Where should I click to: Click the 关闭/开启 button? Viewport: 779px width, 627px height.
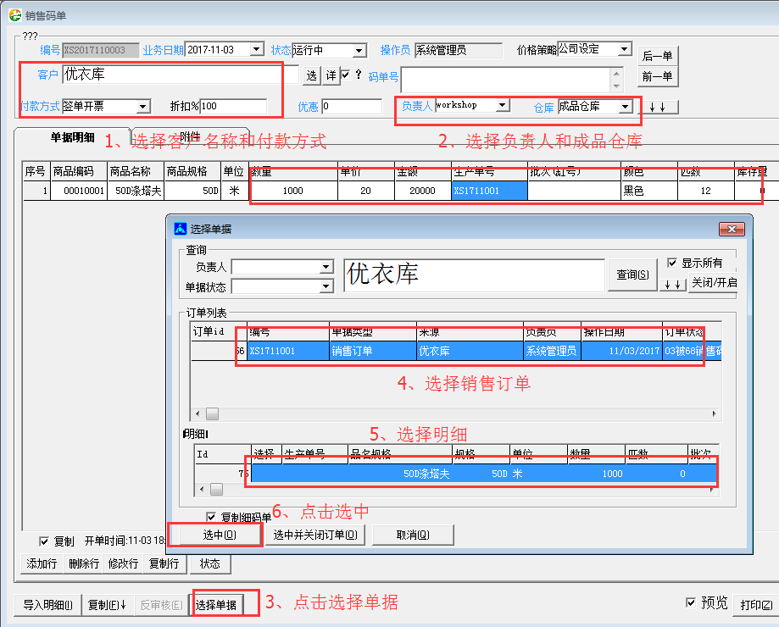pos(714,282)
